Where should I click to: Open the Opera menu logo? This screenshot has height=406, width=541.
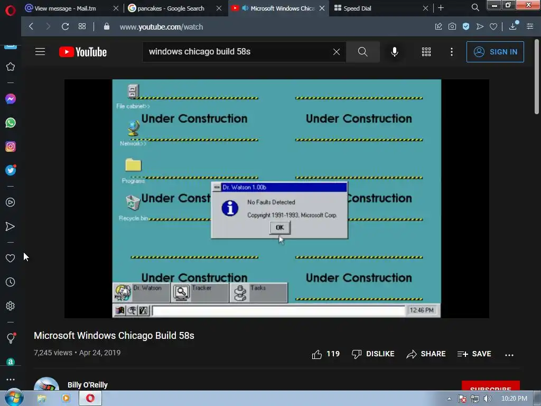click(x=11, y=11)
